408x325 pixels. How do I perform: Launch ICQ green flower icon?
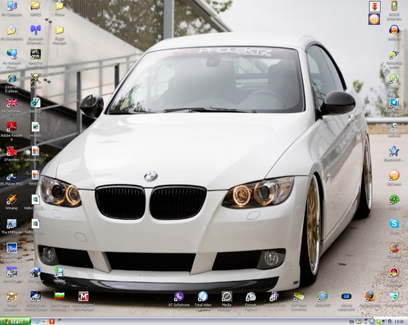(x=394, y=202)
